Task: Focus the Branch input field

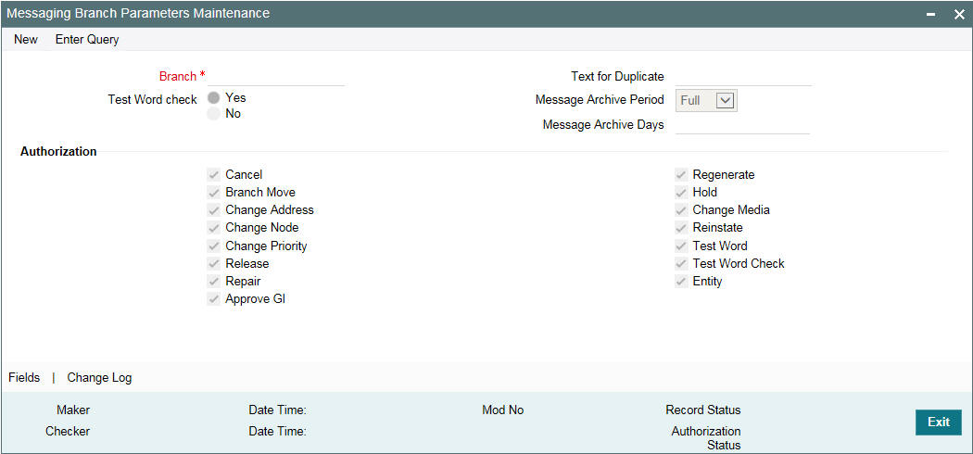Action: [x=275, y=76]
